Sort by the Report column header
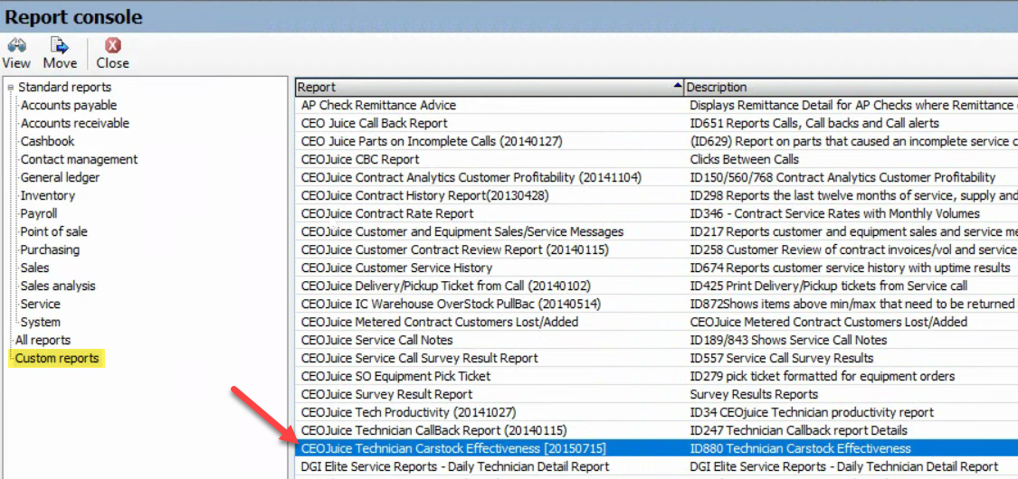 (x=490, y=87)
